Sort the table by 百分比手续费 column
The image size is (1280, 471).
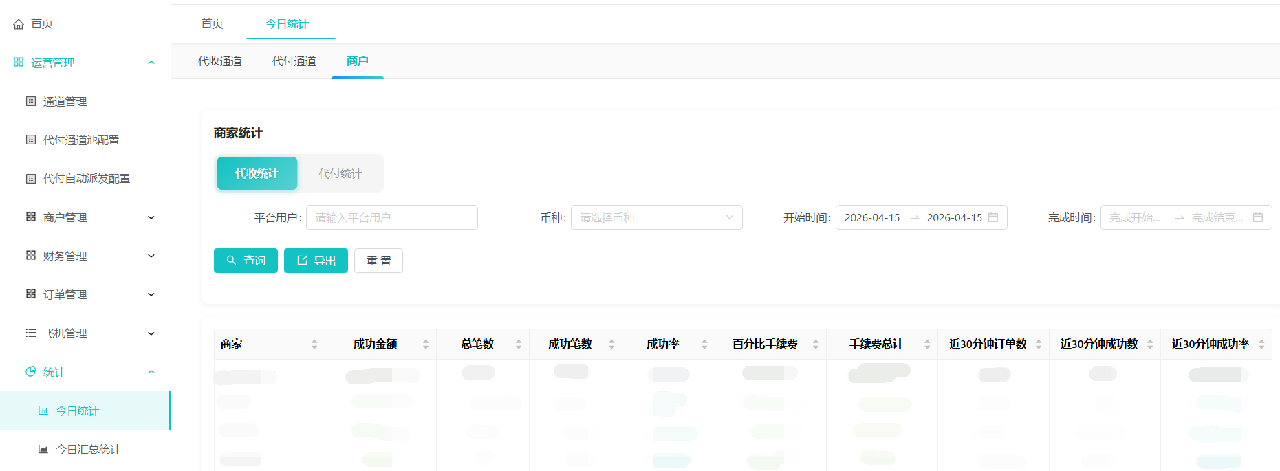(816, 344)
